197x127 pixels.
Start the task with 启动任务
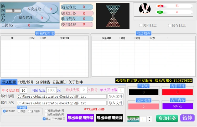pos(167,118)
